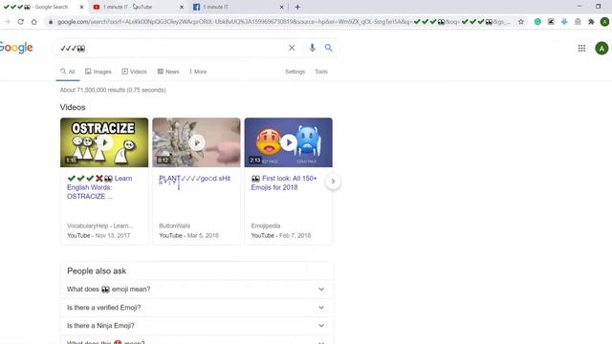Close the Google Search tab
The image size is (612, 344).
(81, 7)
